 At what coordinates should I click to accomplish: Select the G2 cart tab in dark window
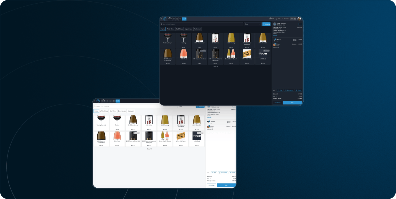pos(177,19)
